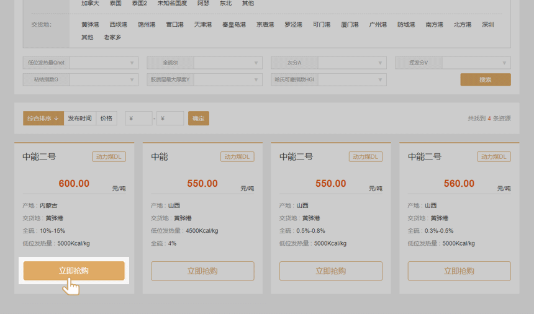Filter delivery port by 天津港
The image size is (534, 314).
tap(202, 25)
